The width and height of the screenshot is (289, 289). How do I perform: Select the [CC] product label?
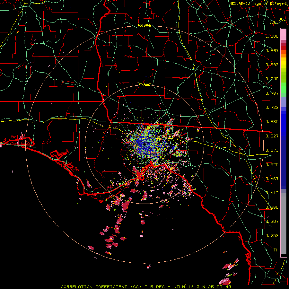(x=274, y=22)
